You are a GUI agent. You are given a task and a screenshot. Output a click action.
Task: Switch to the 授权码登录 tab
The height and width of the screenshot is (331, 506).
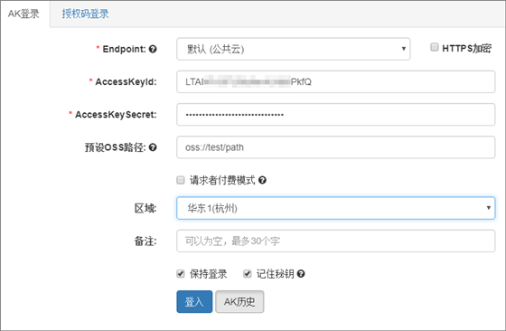[x=85, y=14]
